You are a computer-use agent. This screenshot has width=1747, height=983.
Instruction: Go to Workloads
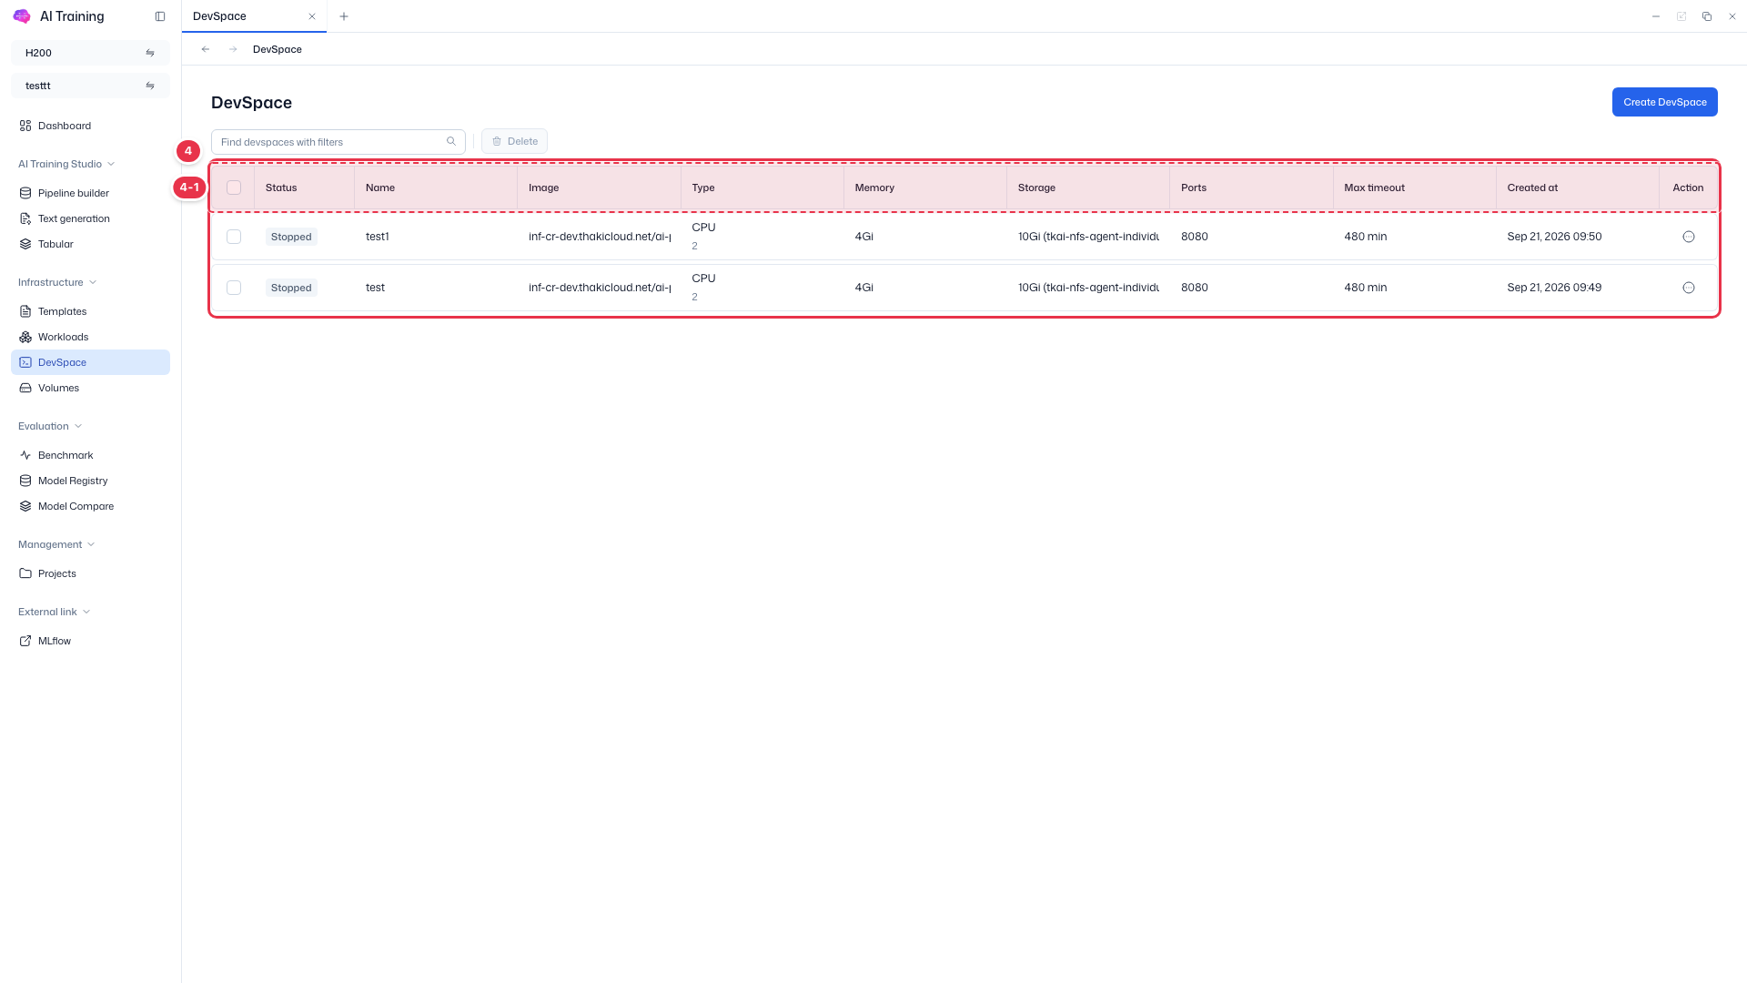pos(90,337)
